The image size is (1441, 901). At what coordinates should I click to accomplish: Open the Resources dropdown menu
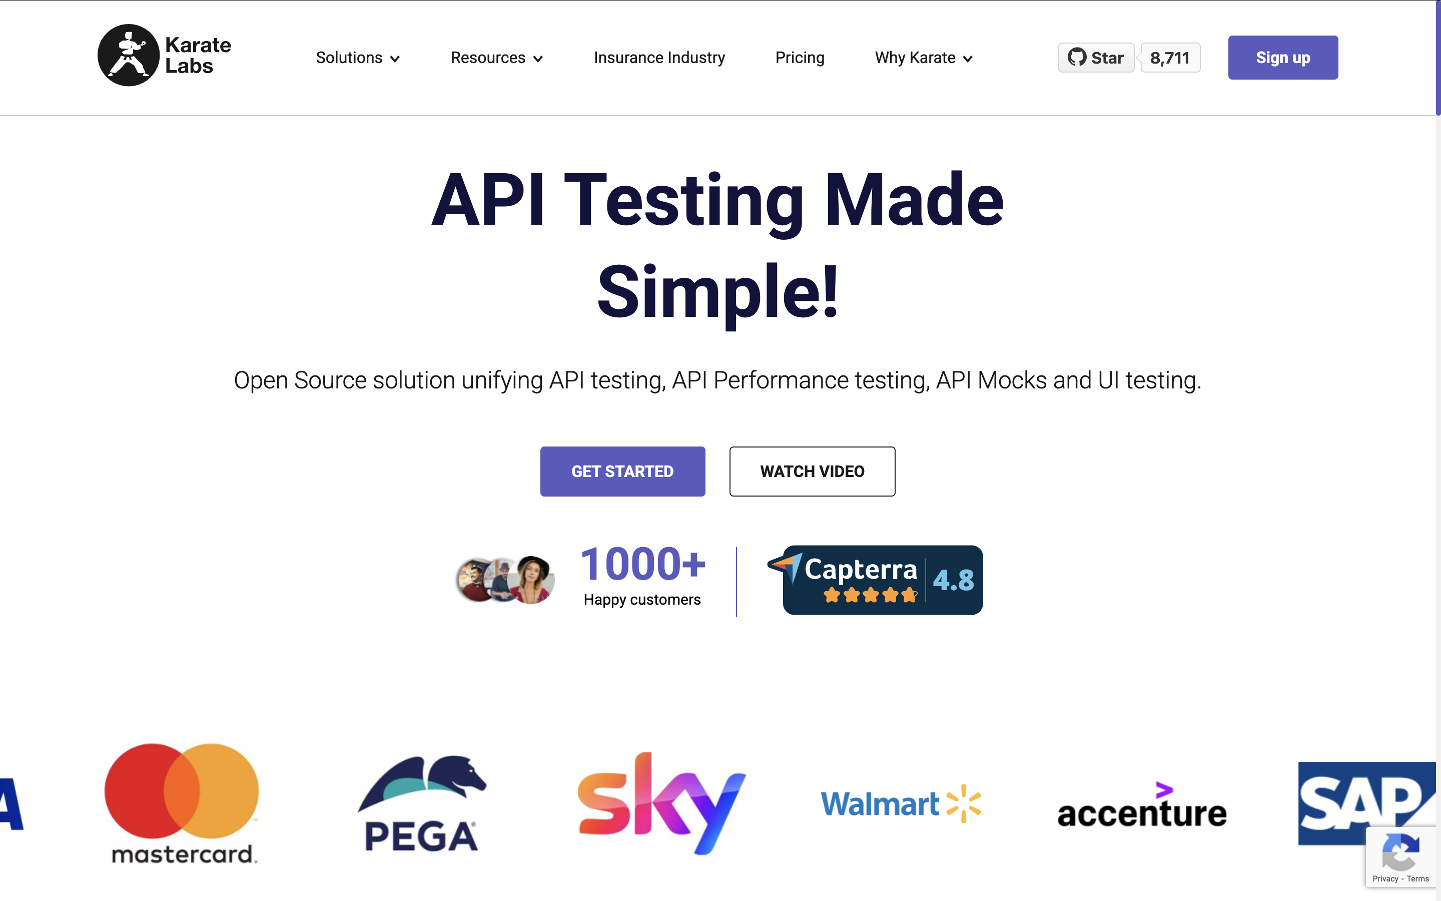497,58
